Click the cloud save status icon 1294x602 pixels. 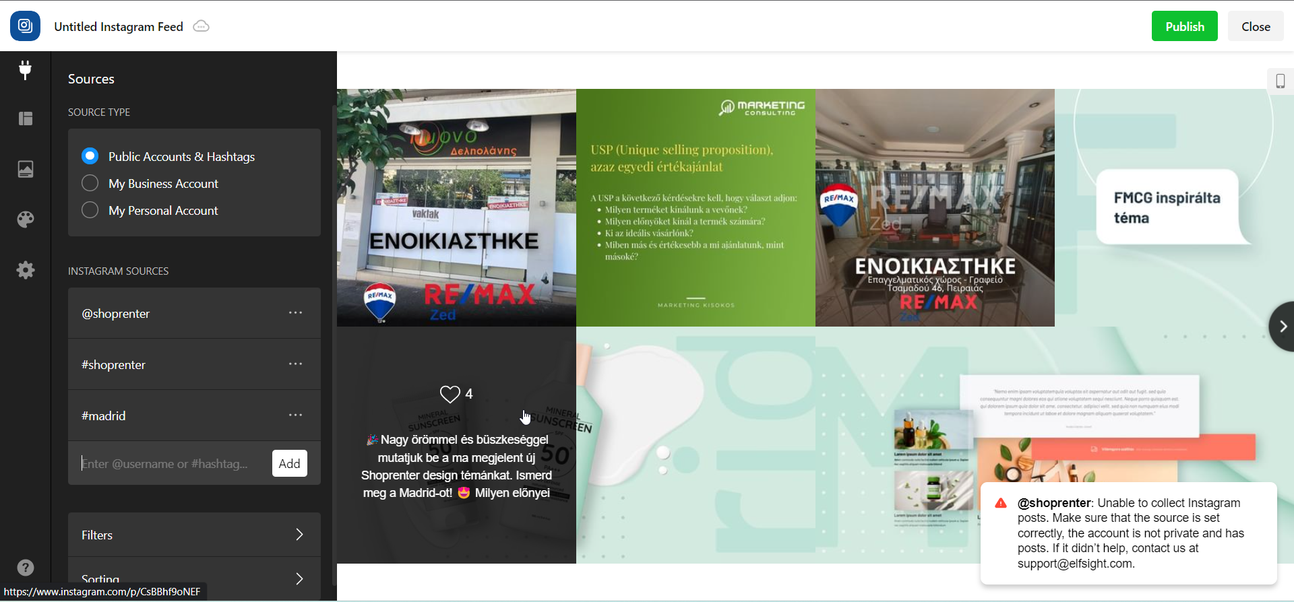coord(201,26)
